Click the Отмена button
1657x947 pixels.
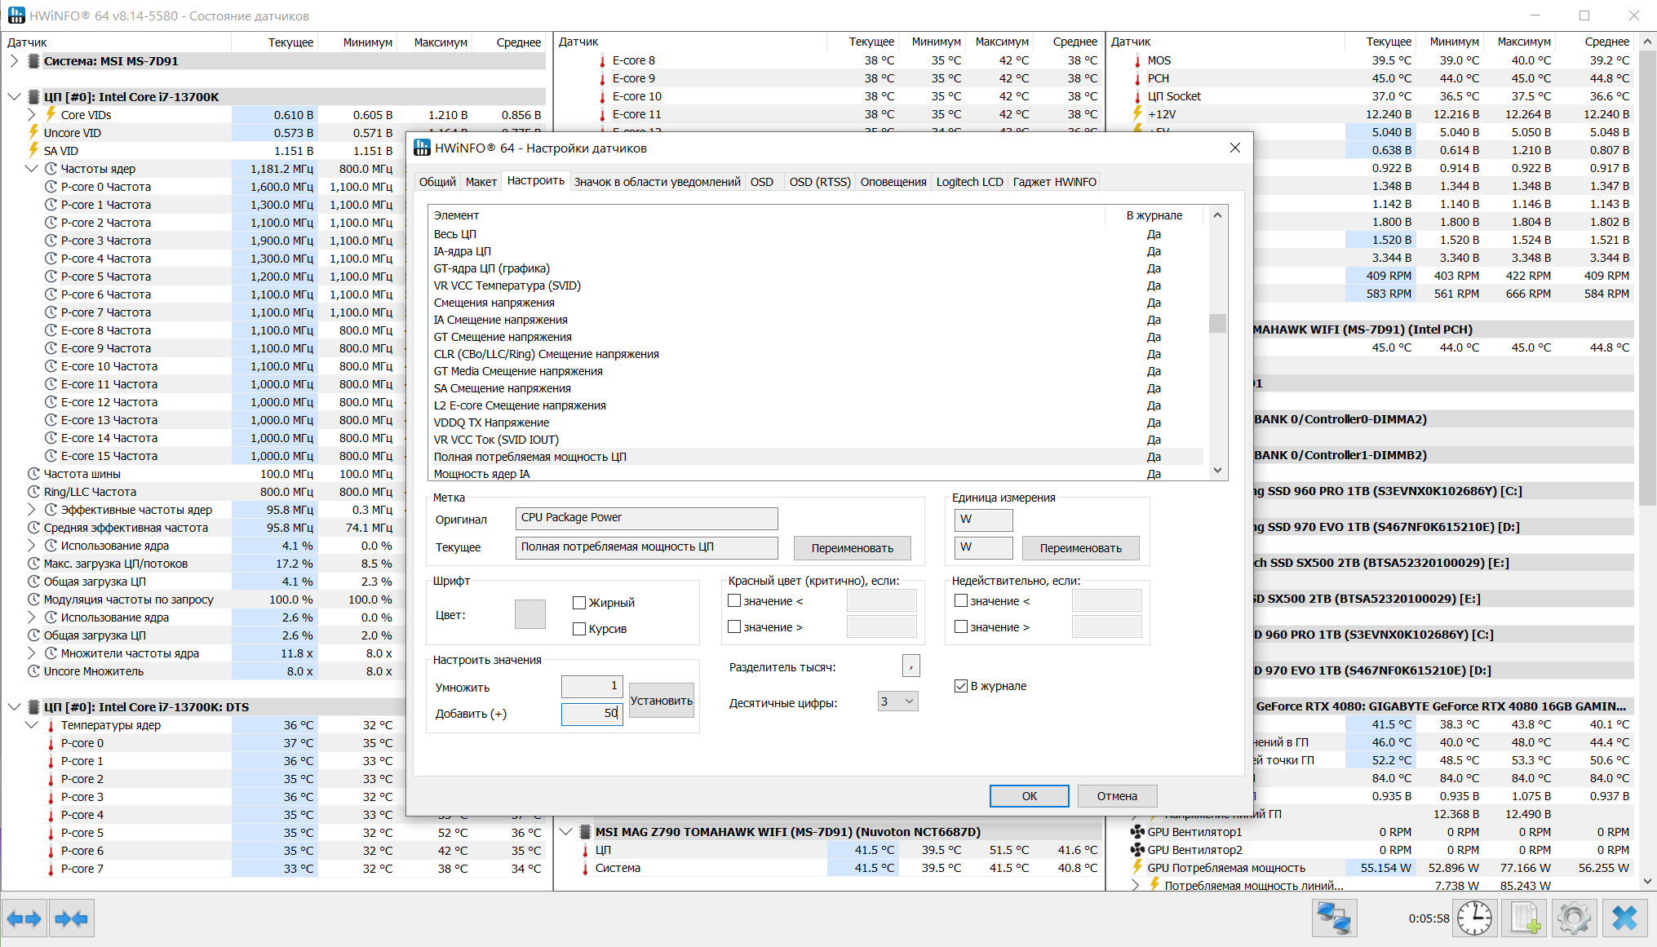[x=1116, y=796]
